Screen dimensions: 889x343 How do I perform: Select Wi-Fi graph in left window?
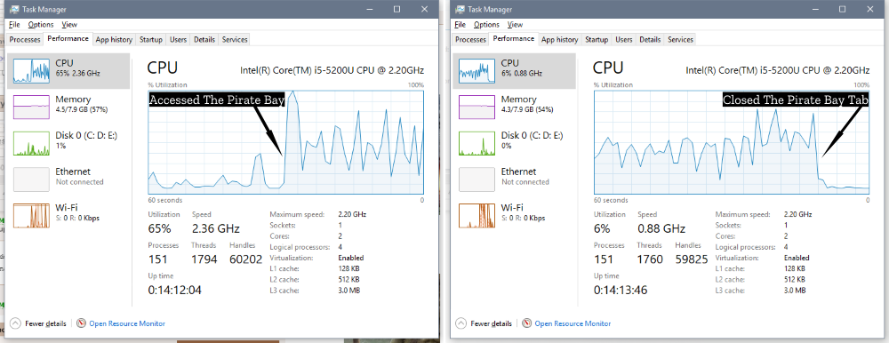click(x=32, y=215)
